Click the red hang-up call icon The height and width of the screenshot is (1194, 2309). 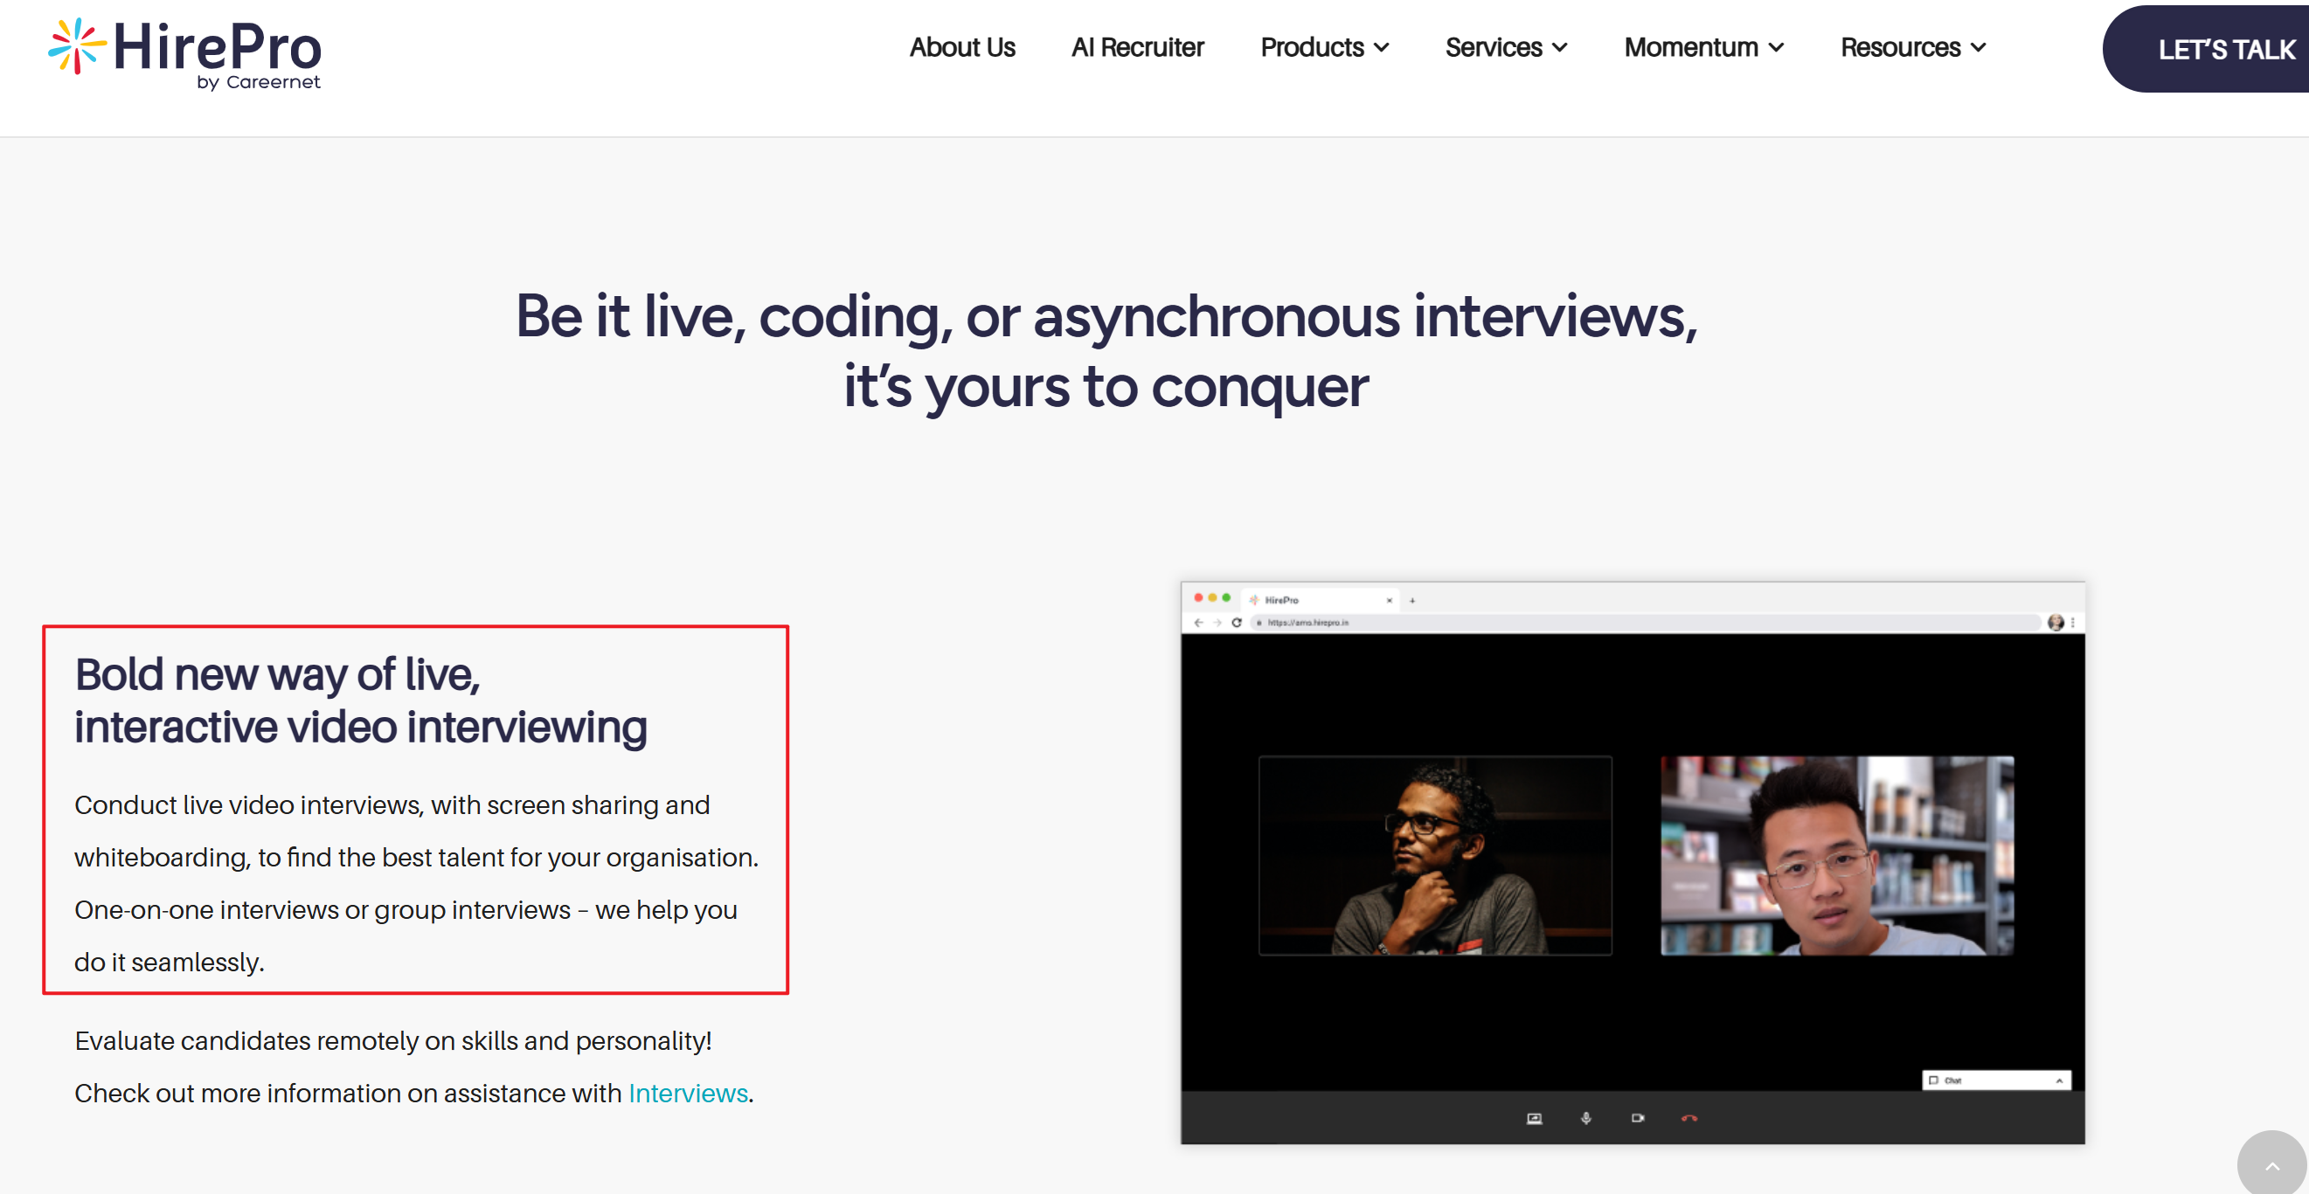click(1689, 1118)
